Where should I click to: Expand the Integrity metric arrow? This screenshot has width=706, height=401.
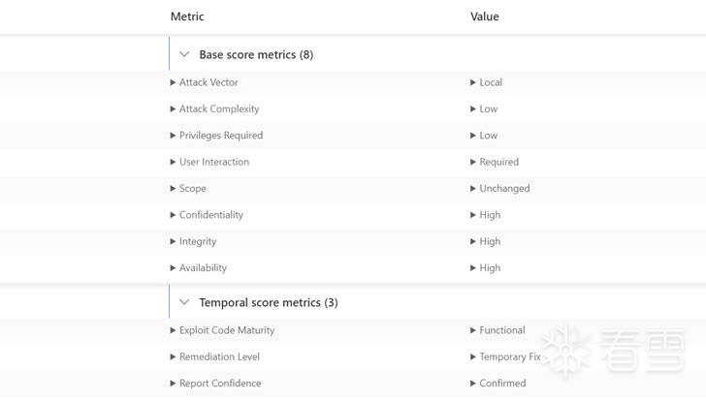pos(173,241)
